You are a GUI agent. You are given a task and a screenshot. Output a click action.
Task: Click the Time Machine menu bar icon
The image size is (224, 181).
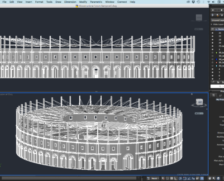(199, 2)
